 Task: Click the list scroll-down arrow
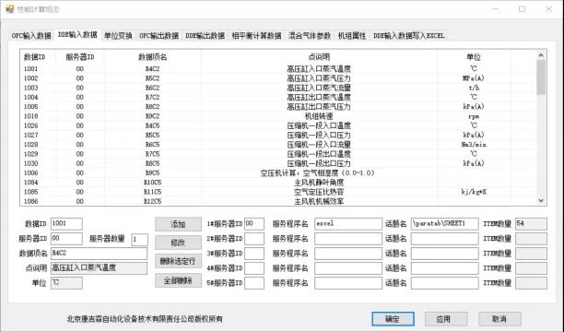coord(541,200)
